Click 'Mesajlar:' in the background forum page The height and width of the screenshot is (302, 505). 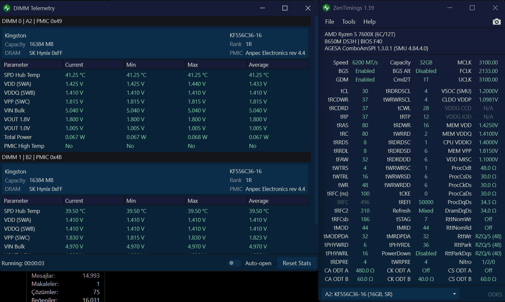[43, 276]
